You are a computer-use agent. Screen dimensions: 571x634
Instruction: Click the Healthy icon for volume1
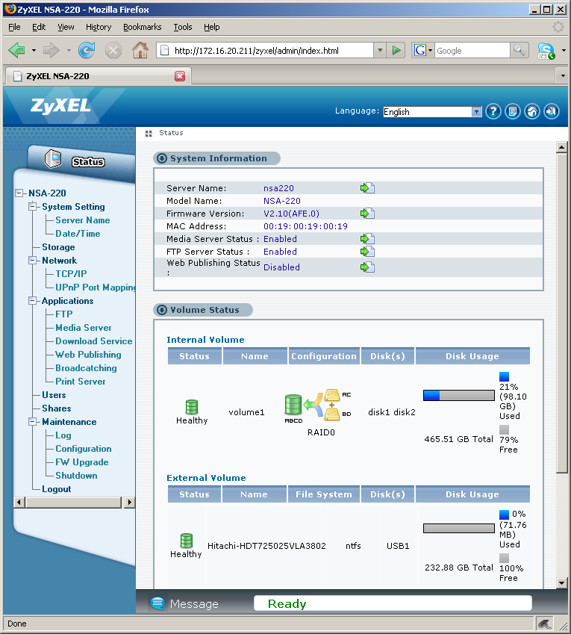coord(192,407)
